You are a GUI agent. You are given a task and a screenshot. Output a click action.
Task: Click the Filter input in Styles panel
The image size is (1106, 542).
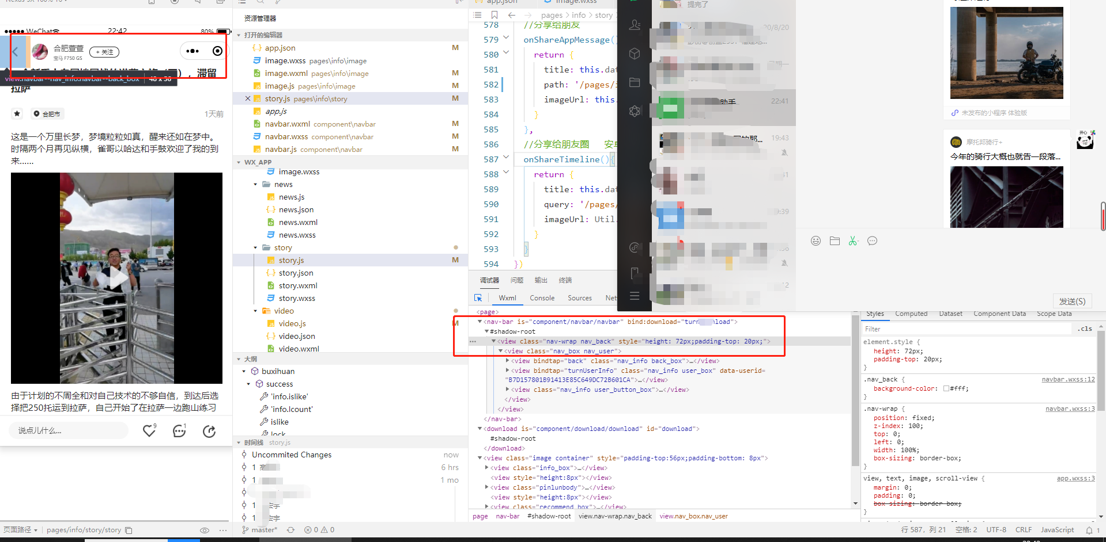(967, 329)
